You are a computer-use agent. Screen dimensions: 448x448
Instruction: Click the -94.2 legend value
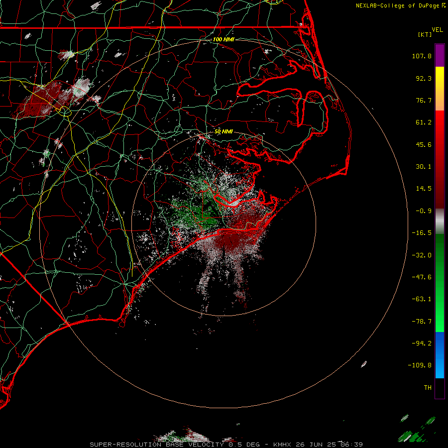422,343
